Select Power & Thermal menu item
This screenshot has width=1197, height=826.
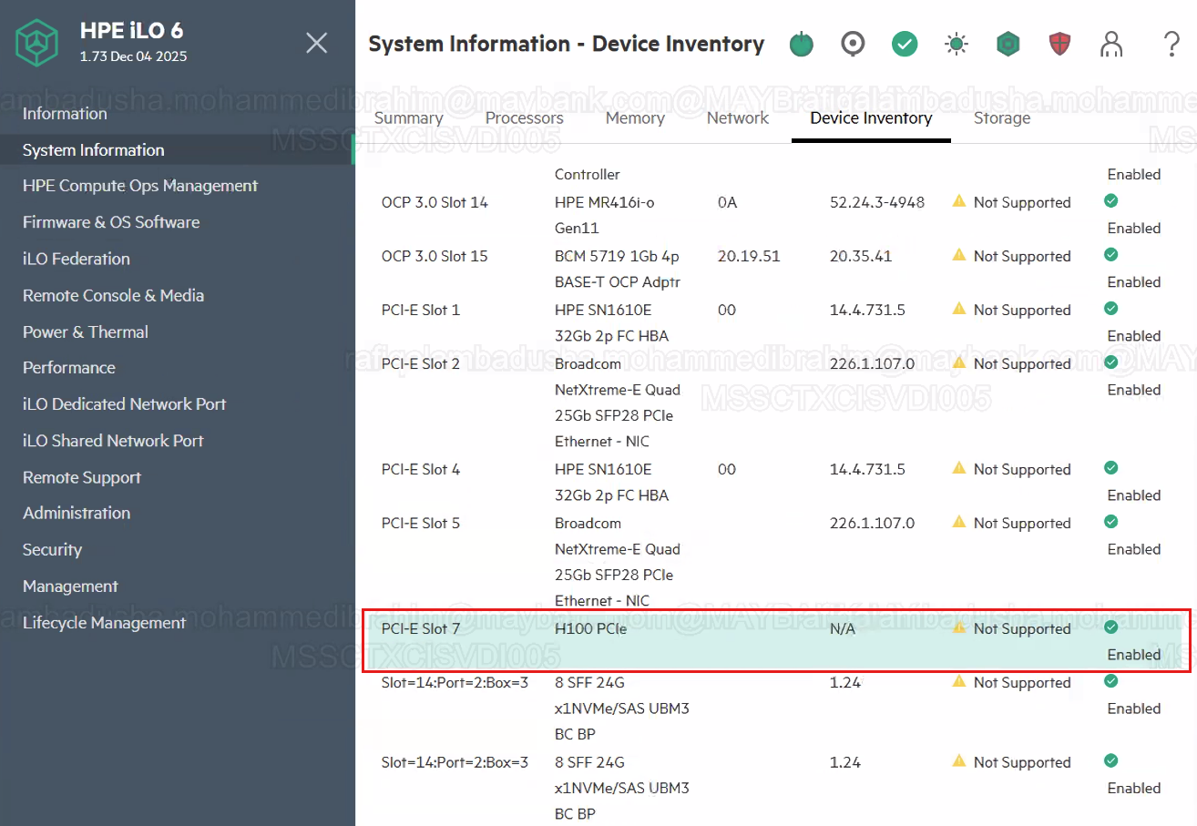86,331
